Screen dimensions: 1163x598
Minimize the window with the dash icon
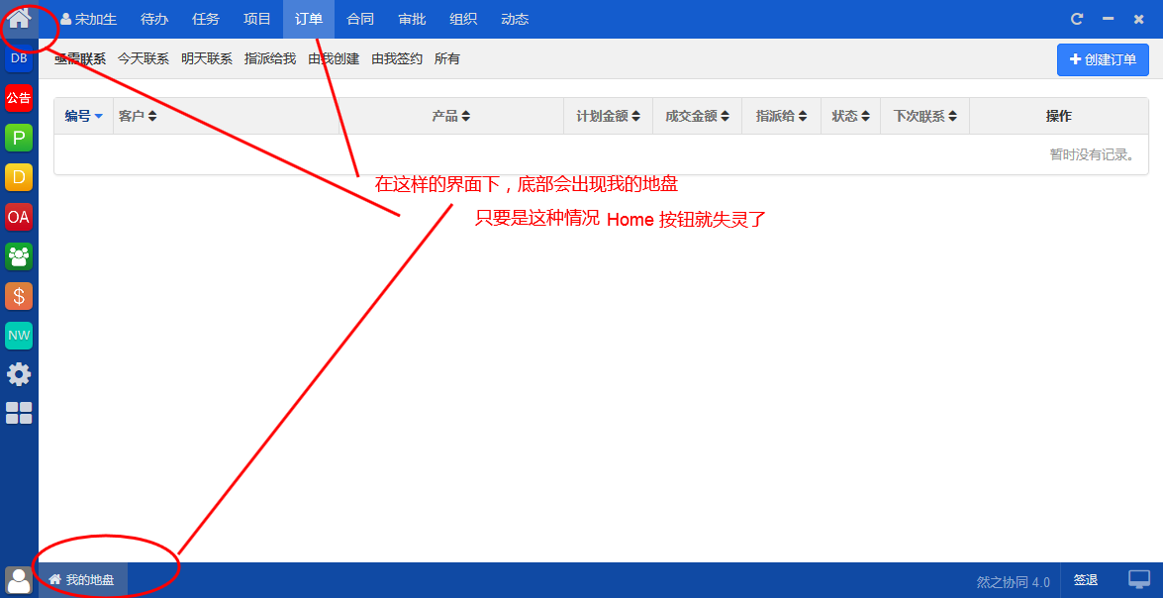click(x=1109, y=19)
